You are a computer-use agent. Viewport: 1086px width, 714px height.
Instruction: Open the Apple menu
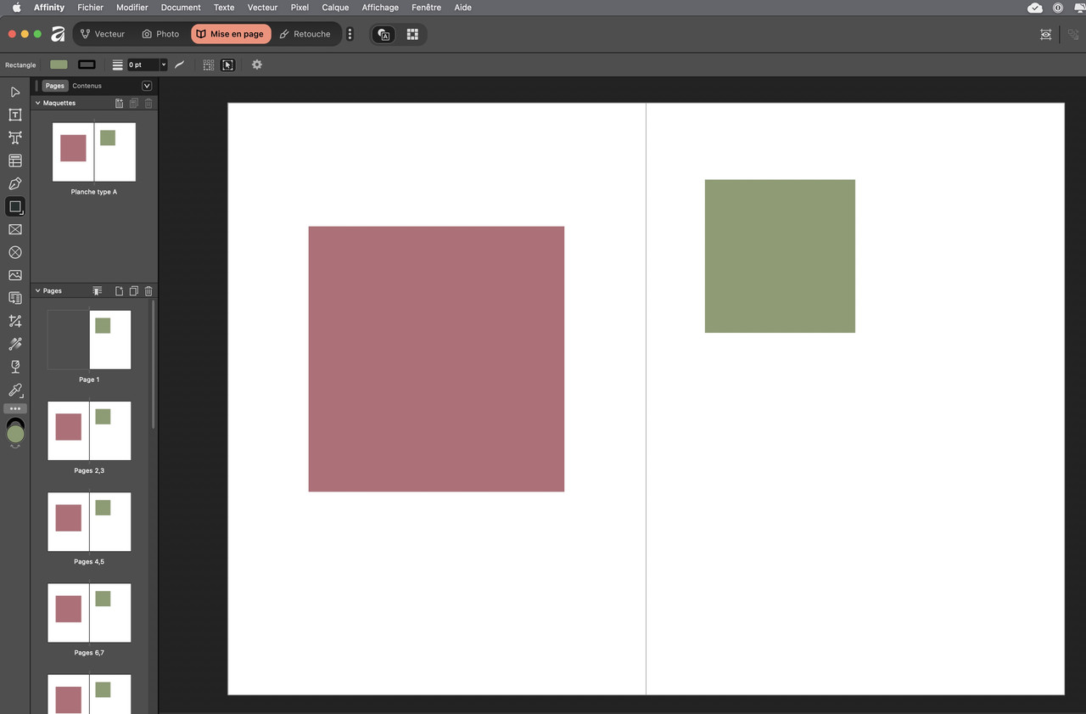tap(16, 8)
